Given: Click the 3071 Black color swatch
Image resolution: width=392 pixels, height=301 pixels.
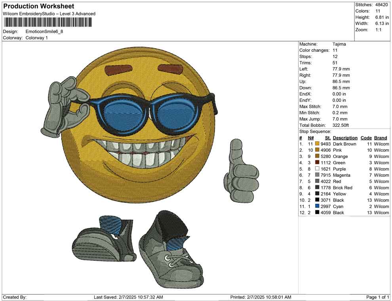Looking at the screenshot, I should point(317,200).
